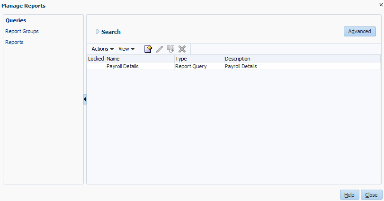
Task: Select Queries in the left panel
Action: click(16, 20)
